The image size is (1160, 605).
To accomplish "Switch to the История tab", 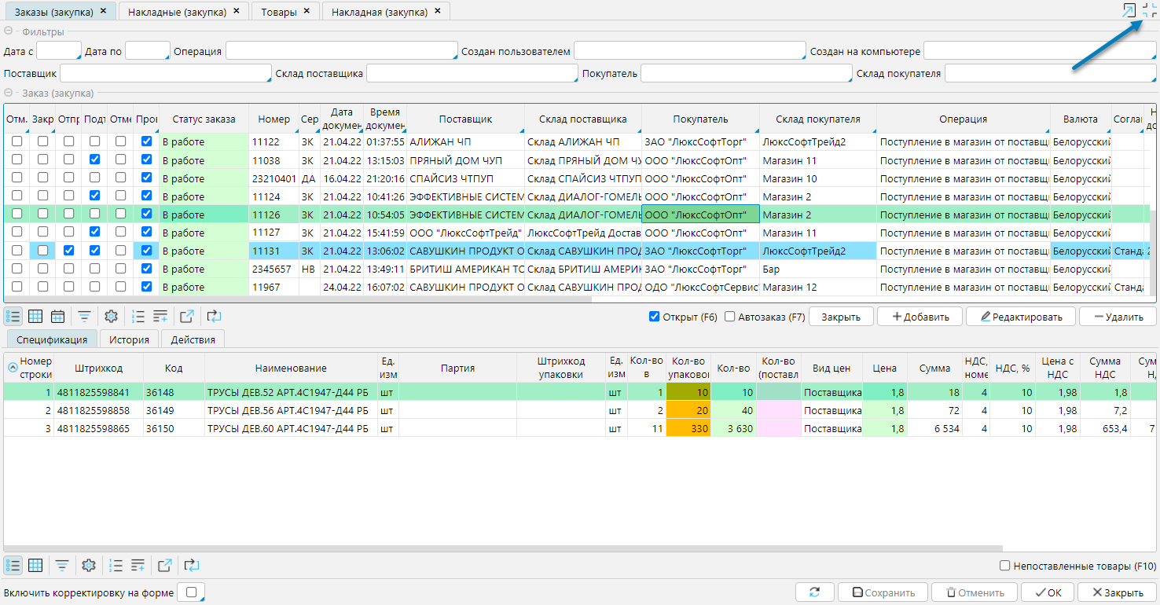I will click(x=129, y=339).
